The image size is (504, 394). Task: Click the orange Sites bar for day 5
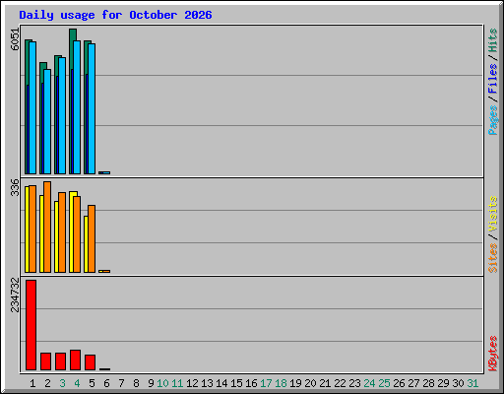coord(92,238)
